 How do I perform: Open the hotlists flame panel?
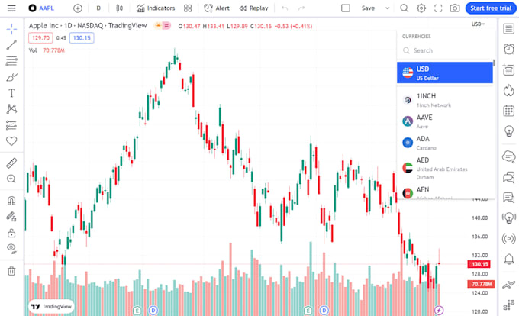509,90
